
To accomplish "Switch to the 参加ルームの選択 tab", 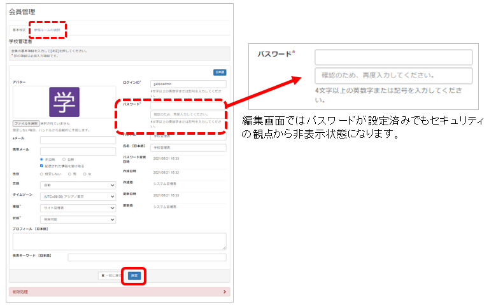I will click(x=48, y=30).
